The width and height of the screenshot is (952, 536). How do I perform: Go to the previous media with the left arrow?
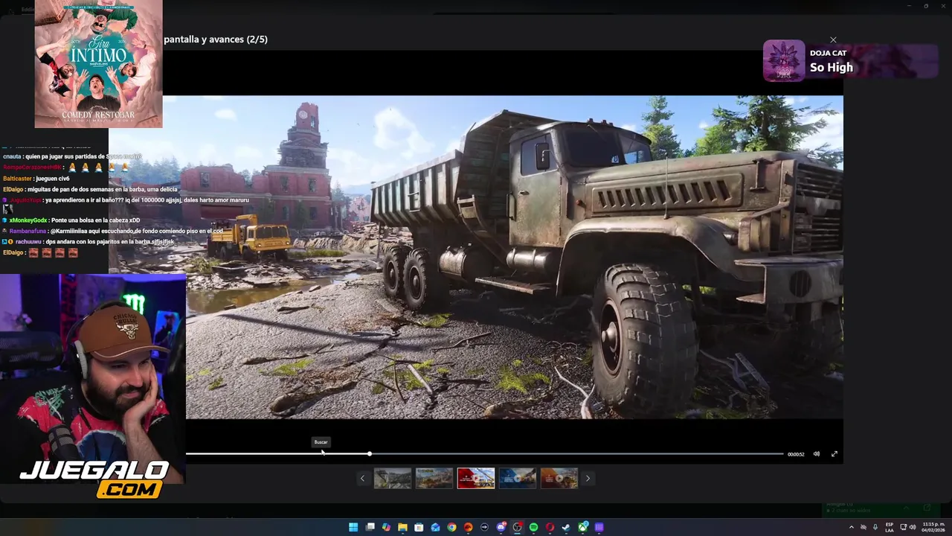click(x=362, y=479)
